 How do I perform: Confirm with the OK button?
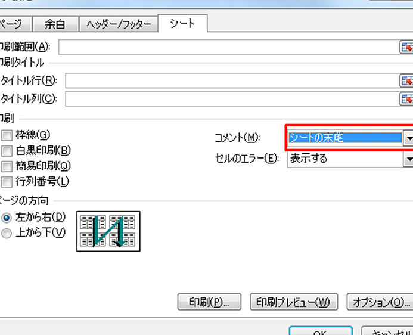321,331
